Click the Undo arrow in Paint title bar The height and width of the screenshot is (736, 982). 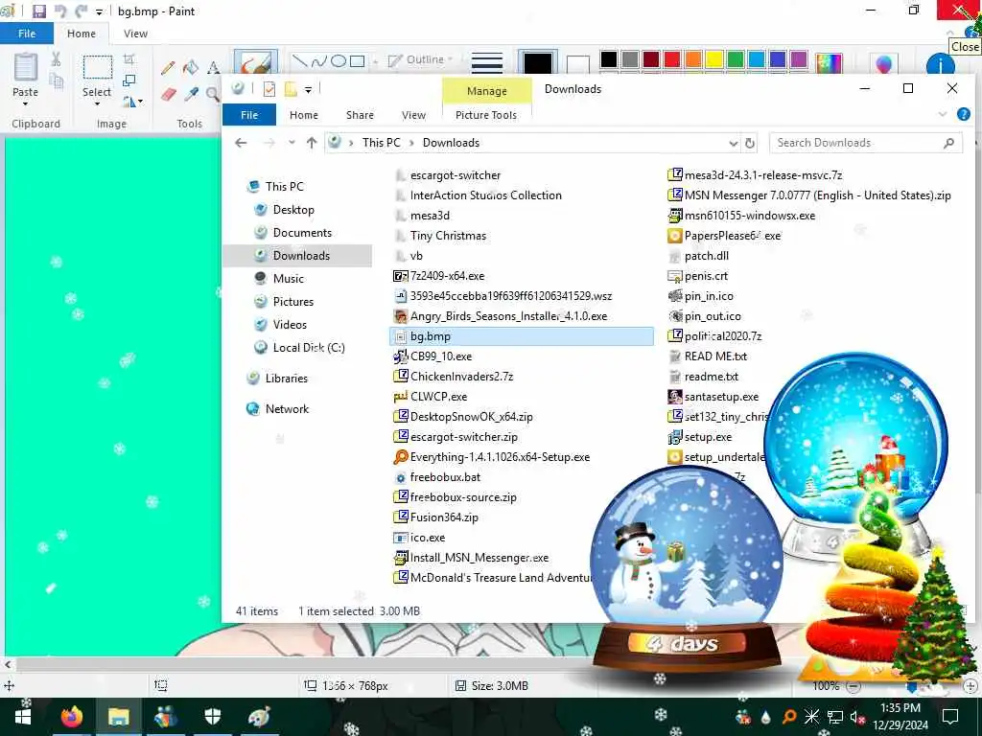tap(60, 11)
